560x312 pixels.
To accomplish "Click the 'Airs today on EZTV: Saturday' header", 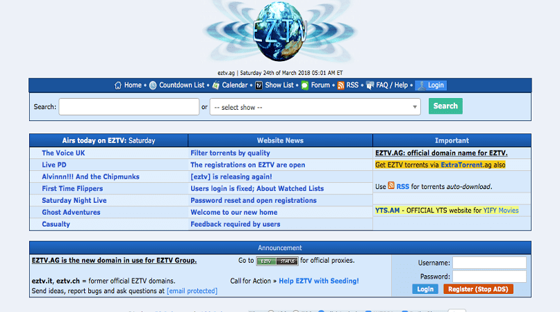I will pyautogui.click(x=108, y=140).
